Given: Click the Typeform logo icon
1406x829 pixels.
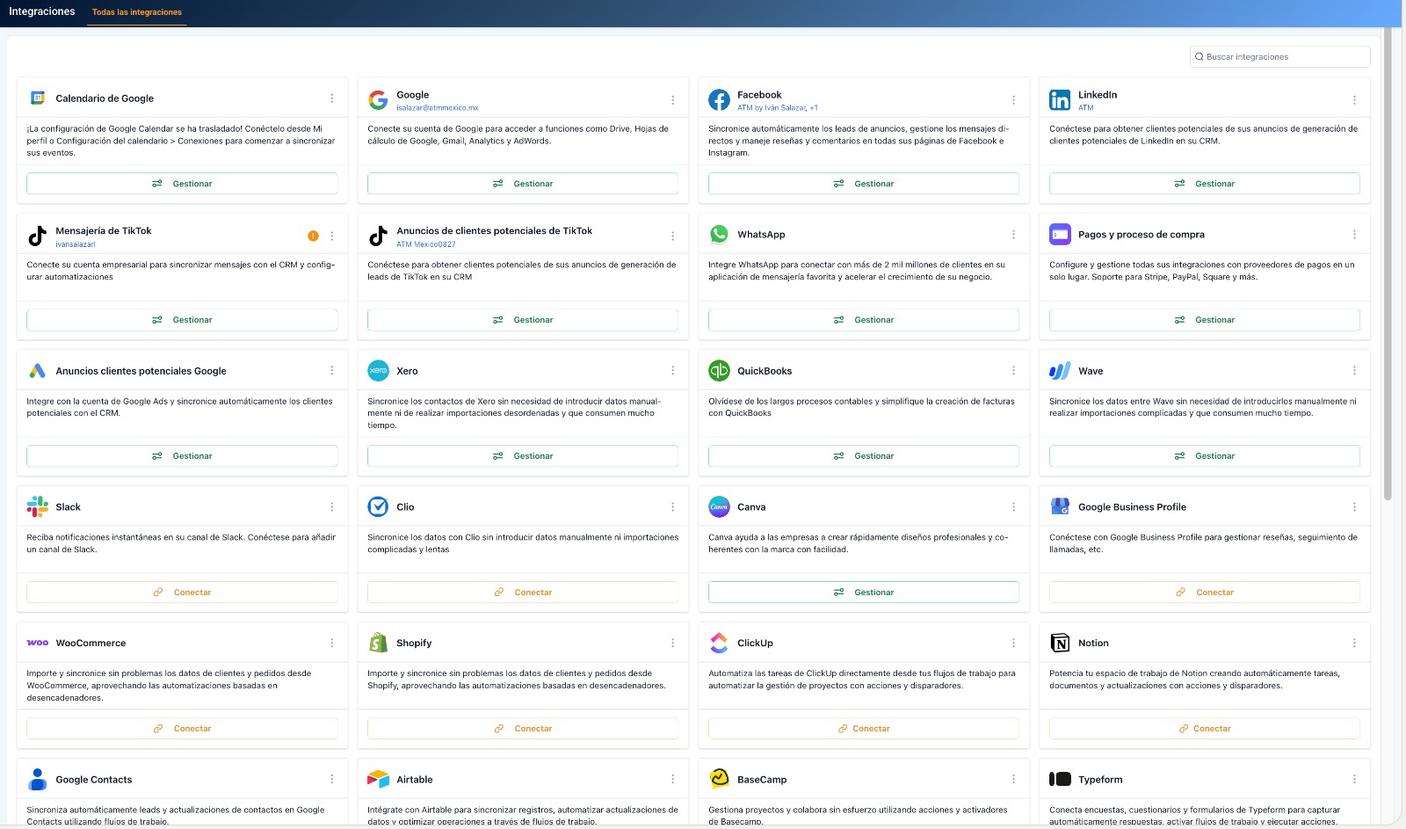Looking at the screenshot, I should click(1060, 779).
